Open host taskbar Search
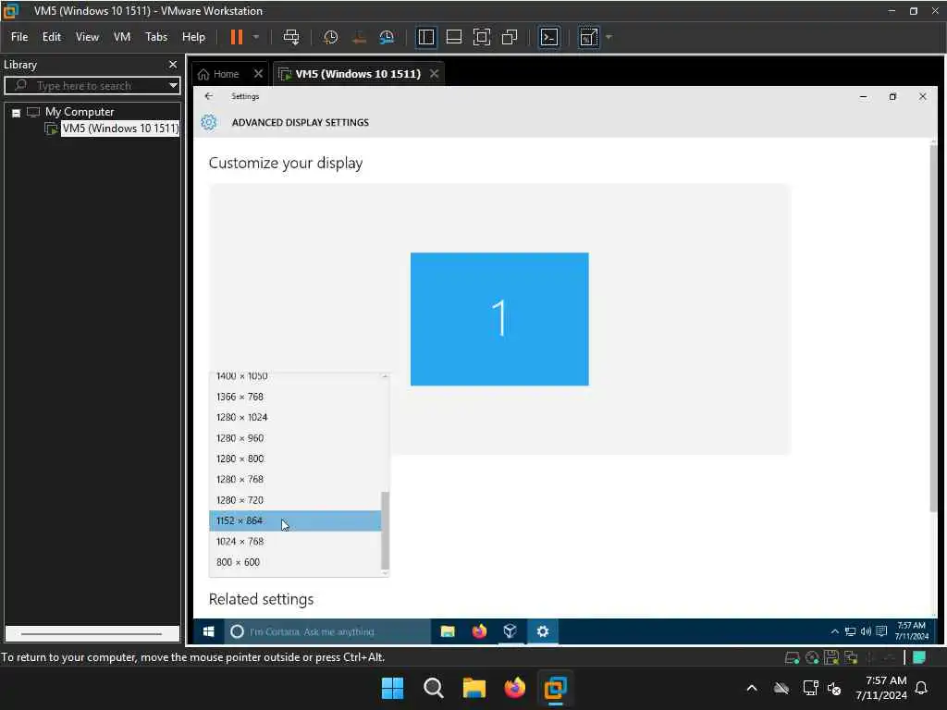Image resolution: width=947 pixels, height=710 pixels. point(433,688)
